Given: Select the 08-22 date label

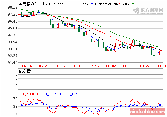Looking at the screenshot, I should (145, 66).
